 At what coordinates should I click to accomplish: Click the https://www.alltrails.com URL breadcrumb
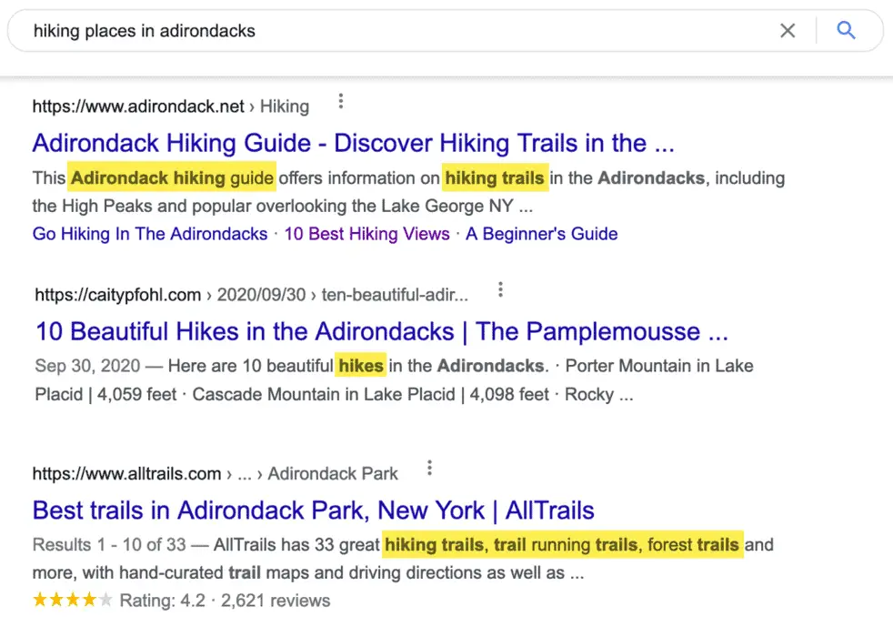tap(126, 473)
